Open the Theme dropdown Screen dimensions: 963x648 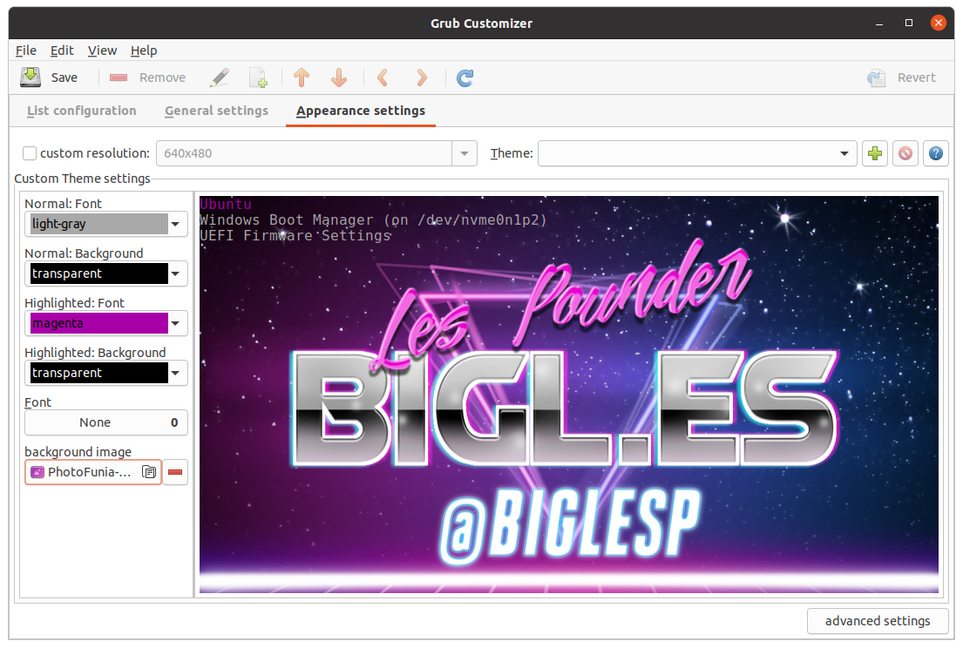click(697, 153)
